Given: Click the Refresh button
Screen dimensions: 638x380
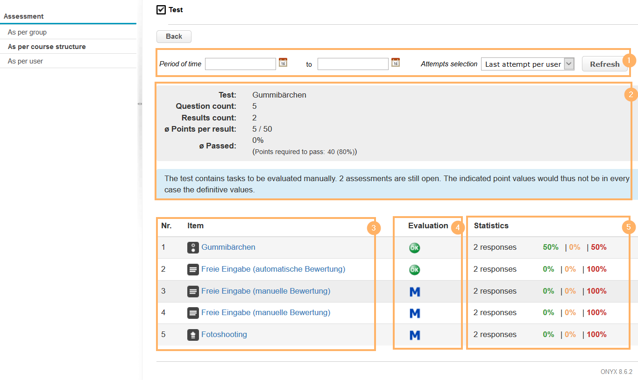Looking at the screenshot, I should point(604,64).
